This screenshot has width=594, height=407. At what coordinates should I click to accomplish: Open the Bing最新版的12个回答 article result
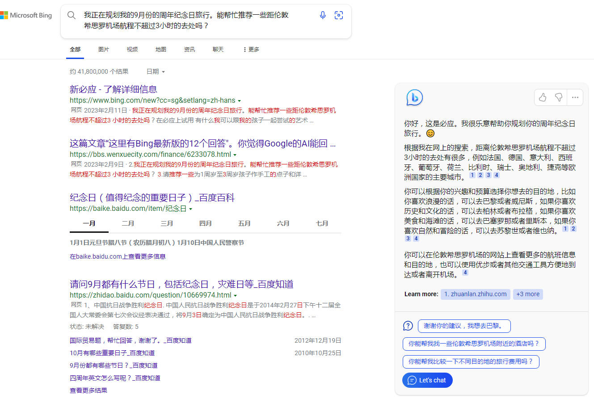[202, 143]
